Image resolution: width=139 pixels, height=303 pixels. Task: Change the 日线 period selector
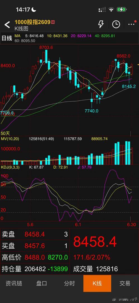click(x=7, y=38)
